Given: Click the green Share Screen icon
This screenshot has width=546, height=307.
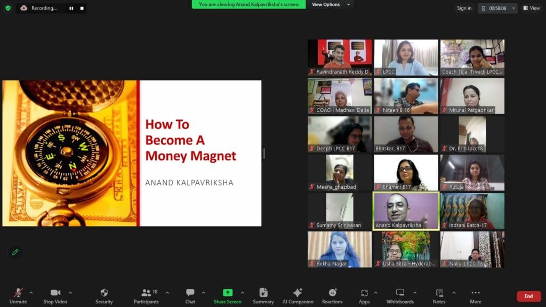Looking at the screenshot, I should coord(228,293).
